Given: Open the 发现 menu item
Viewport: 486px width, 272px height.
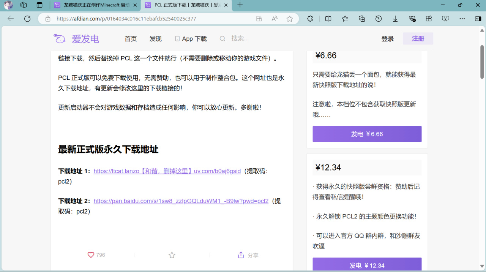Looking at the screenshot, I should coord(155,39).
